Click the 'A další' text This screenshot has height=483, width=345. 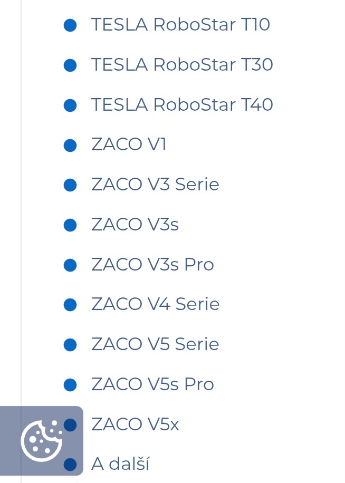[120, 464]
